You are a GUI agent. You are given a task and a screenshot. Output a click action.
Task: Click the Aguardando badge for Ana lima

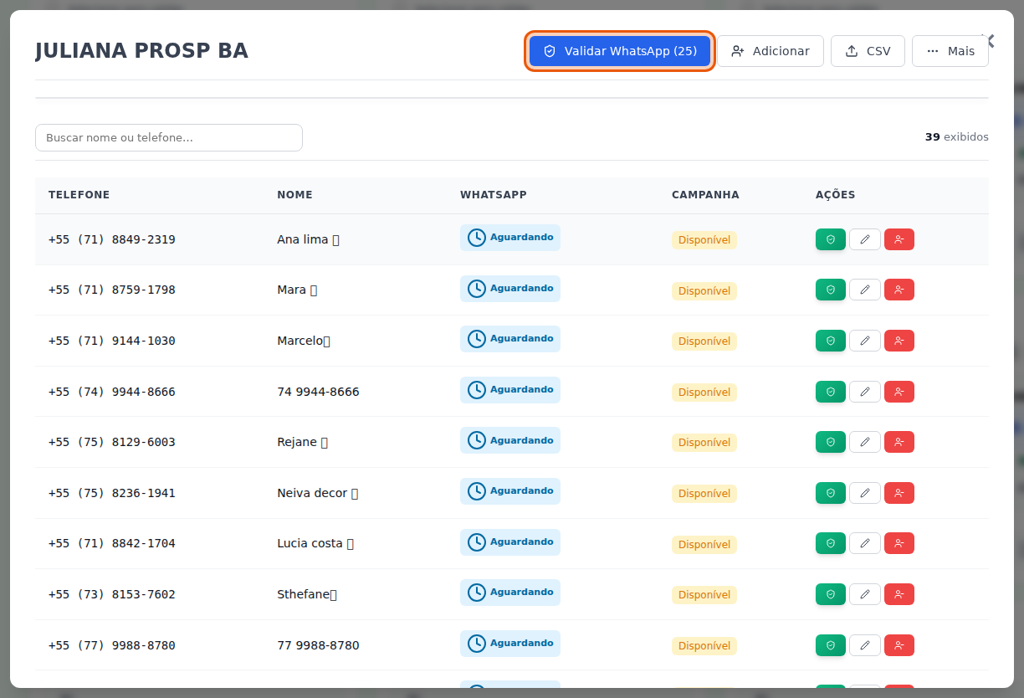tap(510, 238)
